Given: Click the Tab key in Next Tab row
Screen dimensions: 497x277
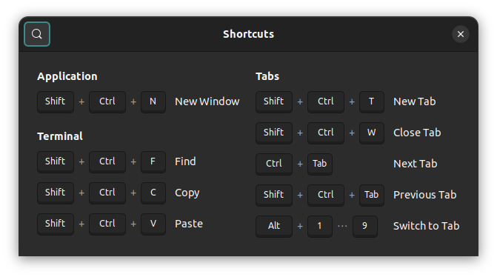Looking at the screenshot, I should [319, 164].
